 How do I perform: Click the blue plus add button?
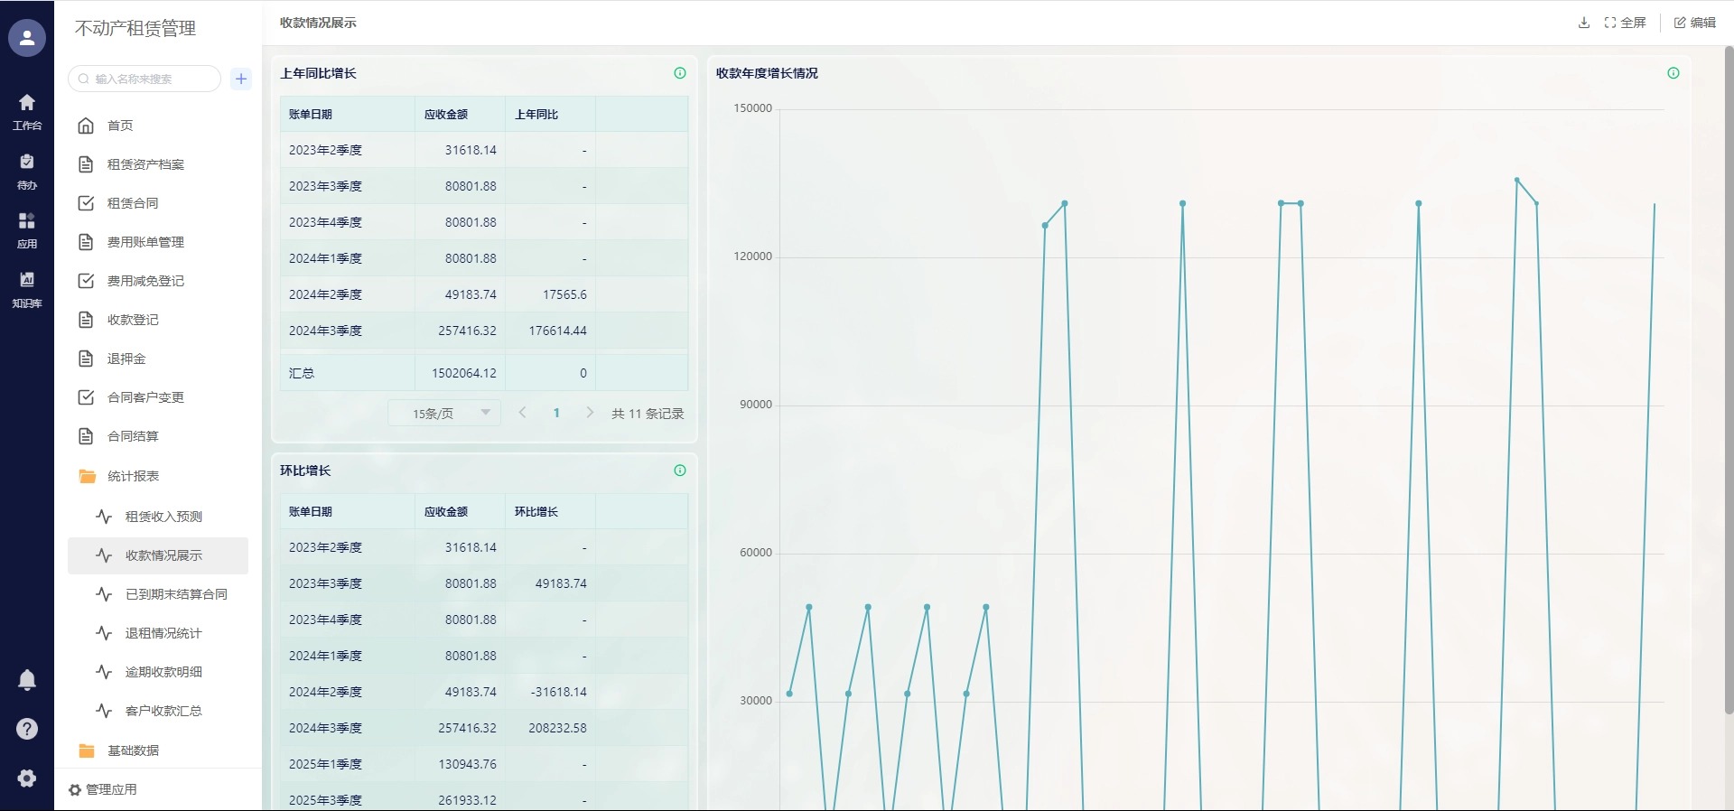coord(241,79)
